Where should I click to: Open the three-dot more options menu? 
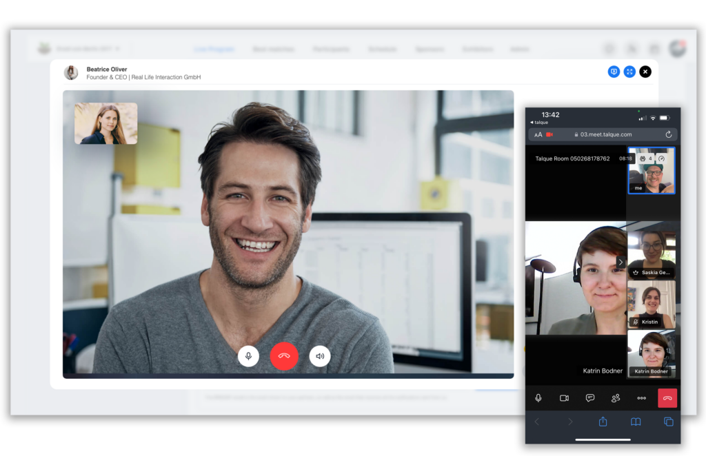pos(641,398)
